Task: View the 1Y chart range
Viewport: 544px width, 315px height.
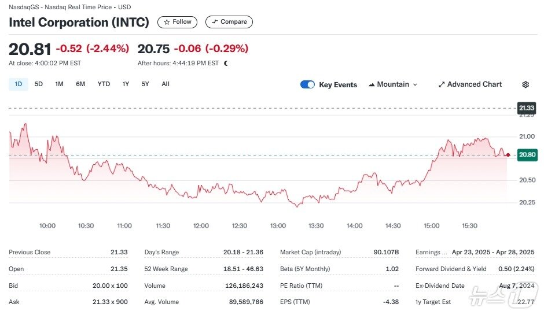Action: pyautogui.click(x=126, y=84)
